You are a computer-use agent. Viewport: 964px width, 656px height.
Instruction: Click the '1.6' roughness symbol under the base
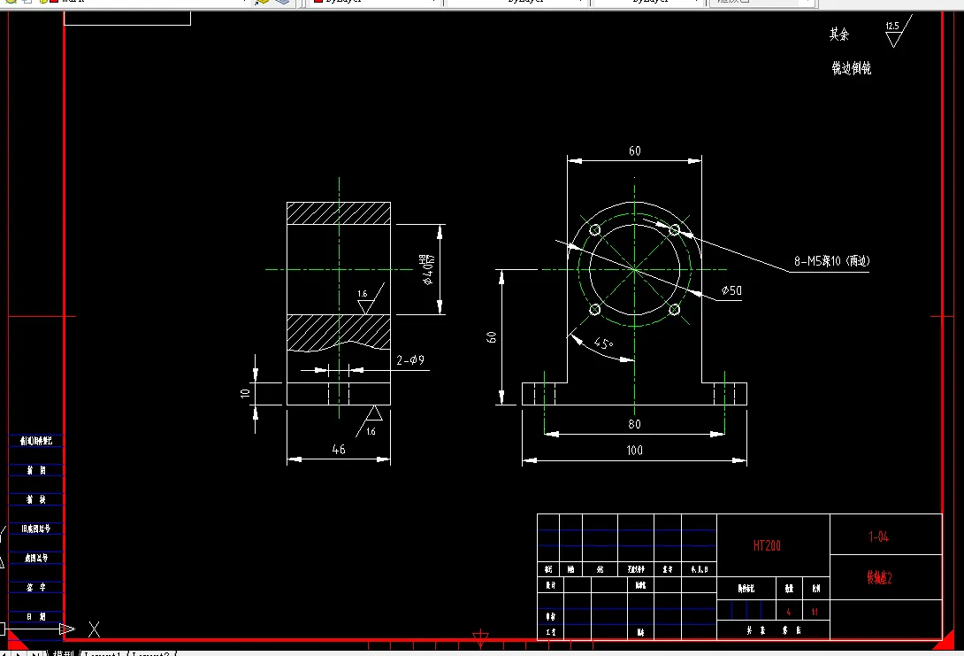pyautogui.click(x=370, y=421)
